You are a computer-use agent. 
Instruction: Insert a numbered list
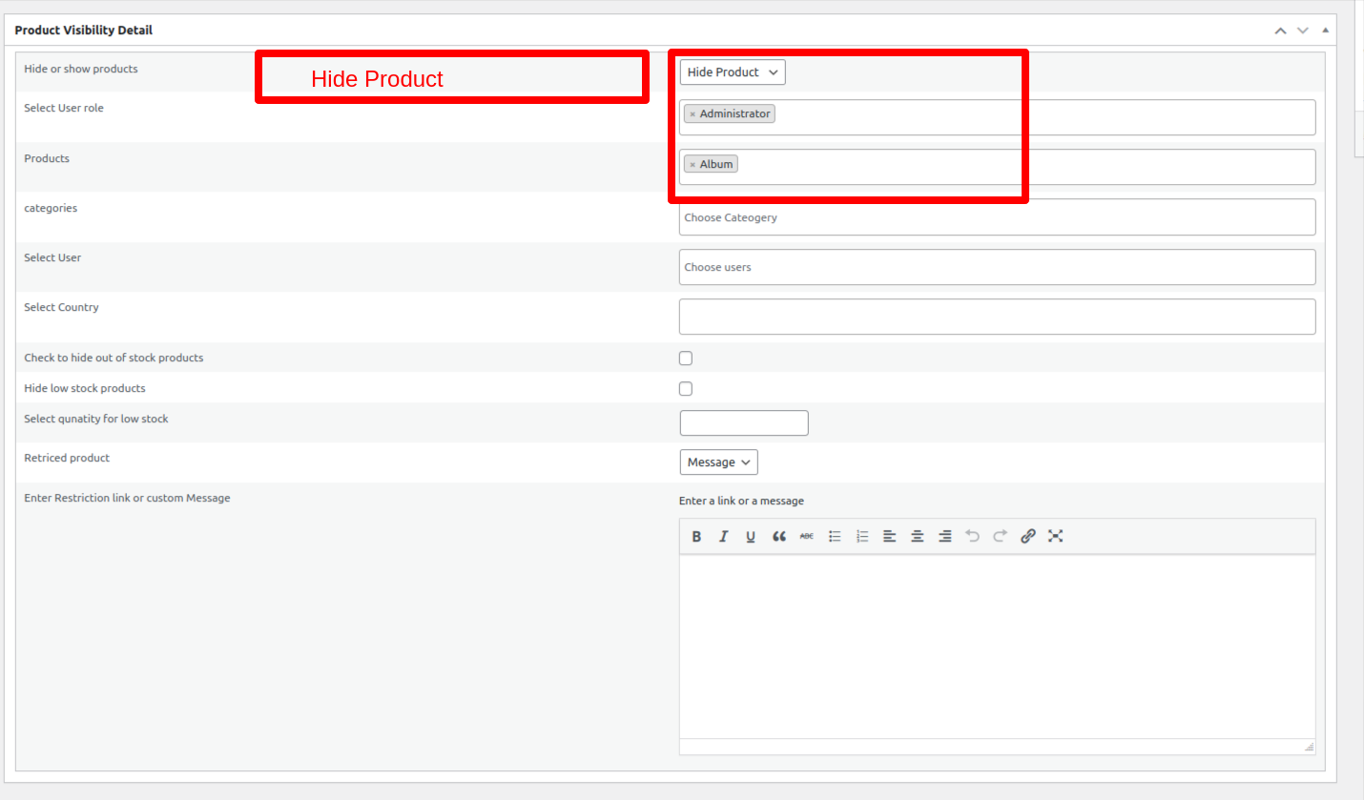pyautogui.click(x=862, y=536)
